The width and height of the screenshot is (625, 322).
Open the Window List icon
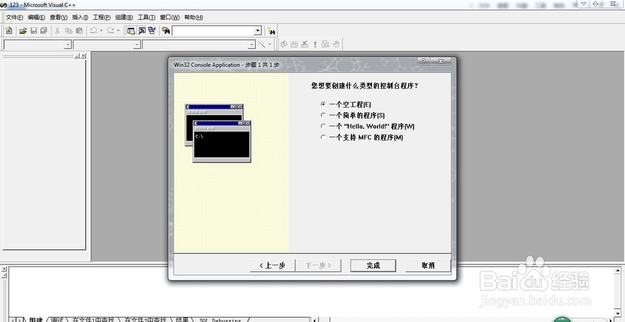tap(152, 31)
